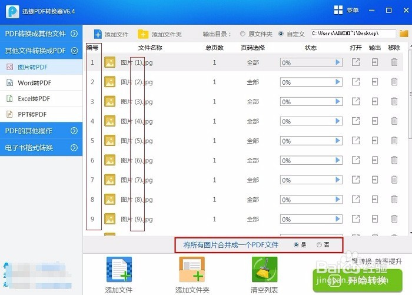The image size is (412, 295).
Task: Open output folder for 图片 (1).jpg
Action: [x=375, y=62]
